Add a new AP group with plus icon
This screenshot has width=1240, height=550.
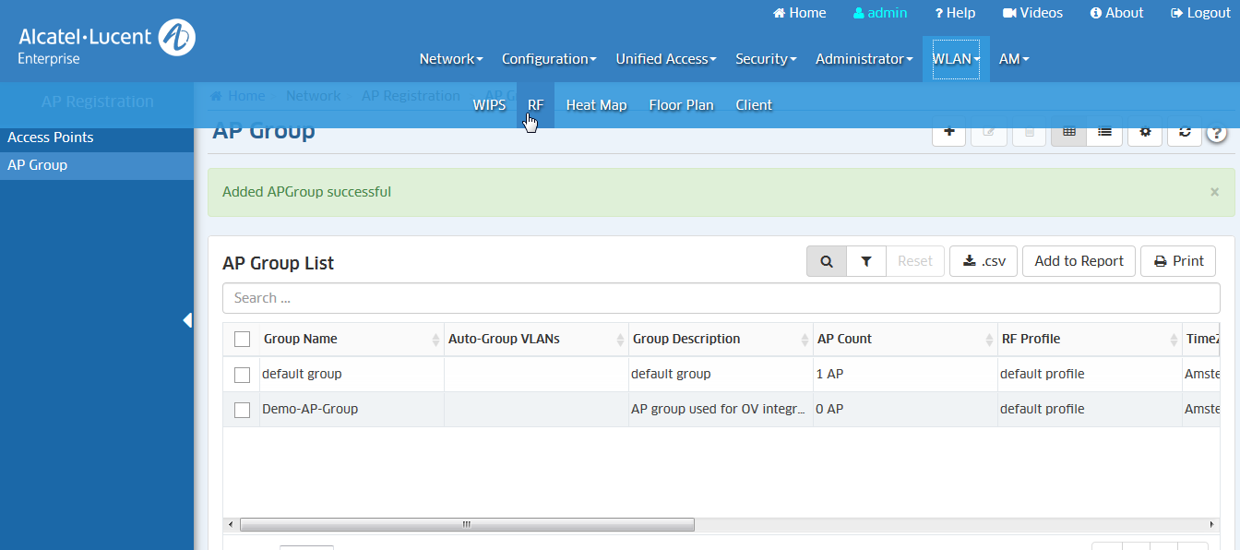[948, 132]
